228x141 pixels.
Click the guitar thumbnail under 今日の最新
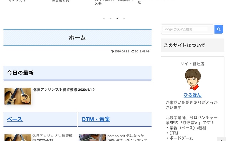pyautogui.click(x=18, y=96)
